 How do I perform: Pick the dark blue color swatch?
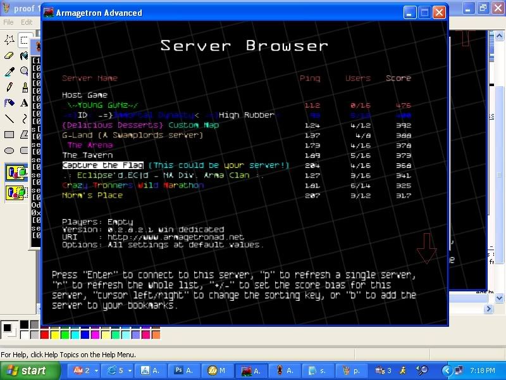pyautogui.click(x=85, y=335)
